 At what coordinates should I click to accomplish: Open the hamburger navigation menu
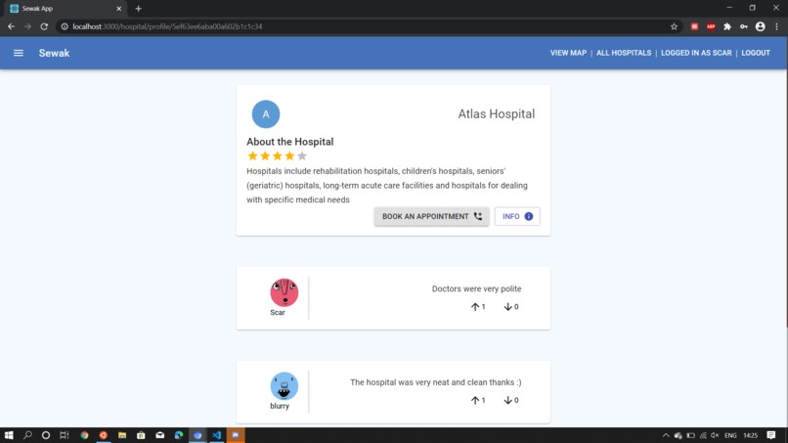point(19,53)
